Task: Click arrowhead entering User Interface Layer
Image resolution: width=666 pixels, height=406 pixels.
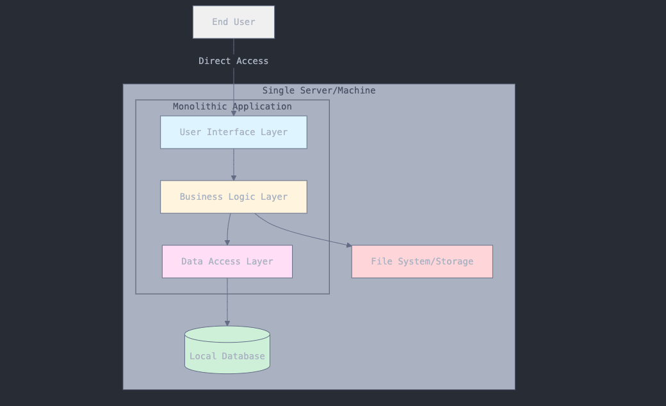Action: point(234,113)
